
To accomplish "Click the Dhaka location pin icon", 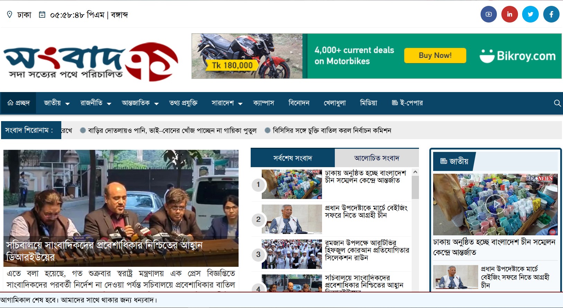I will coord(10,15).
